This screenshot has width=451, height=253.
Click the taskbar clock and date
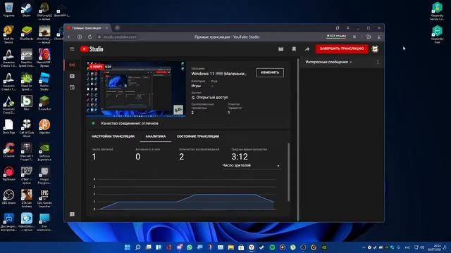click(x=435, y=247)
